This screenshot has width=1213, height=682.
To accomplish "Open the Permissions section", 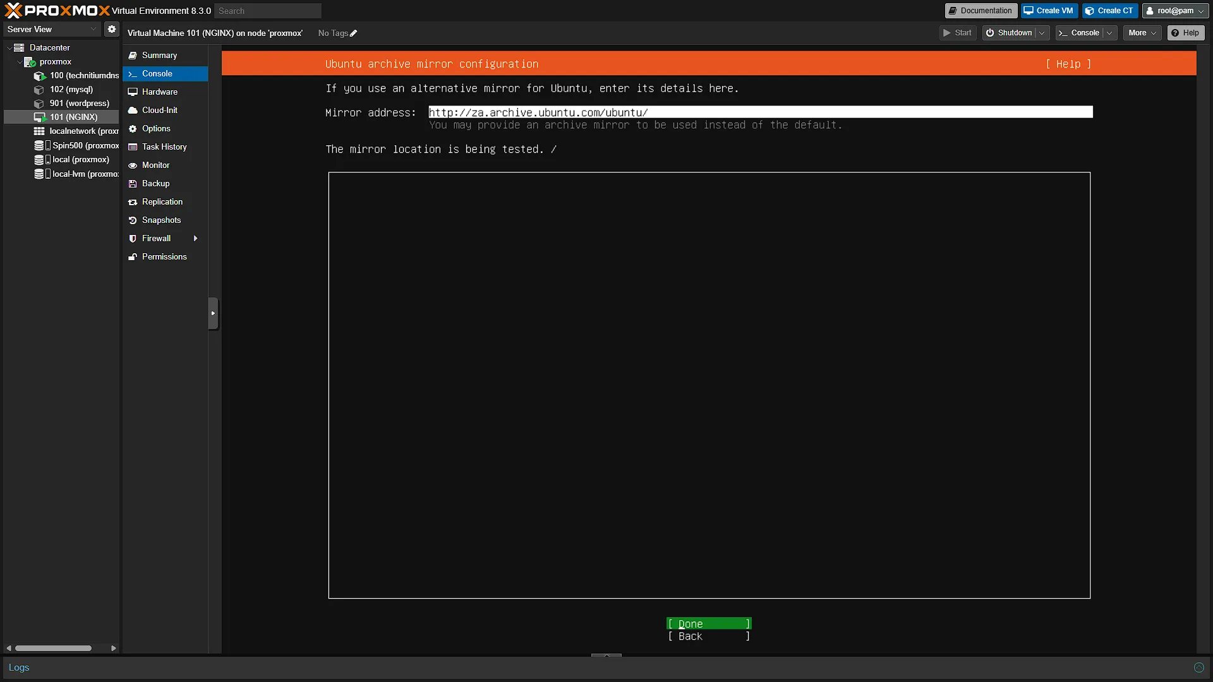I will click(165, 257).
